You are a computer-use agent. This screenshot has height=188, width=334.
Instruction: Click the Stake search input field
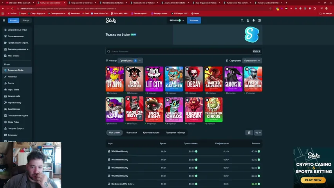point(184,51)
